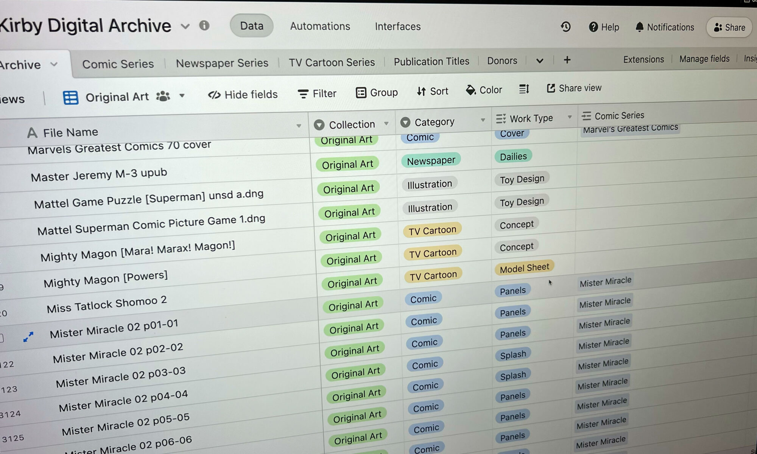Select cell 'Mighty Magon [Powers]'

[x=106, y=279]
